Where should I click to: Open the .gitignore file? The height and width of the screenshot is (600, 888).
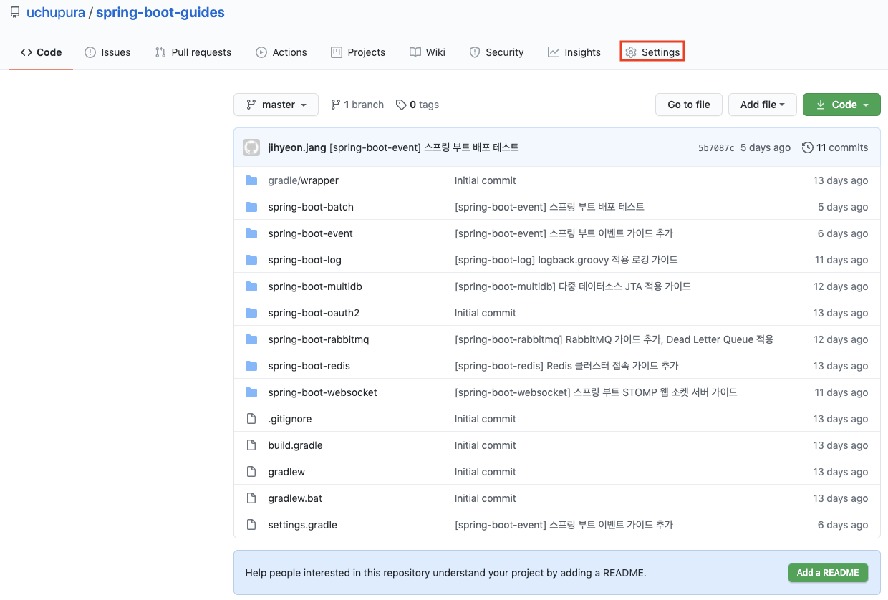click(x=290, y=419)
